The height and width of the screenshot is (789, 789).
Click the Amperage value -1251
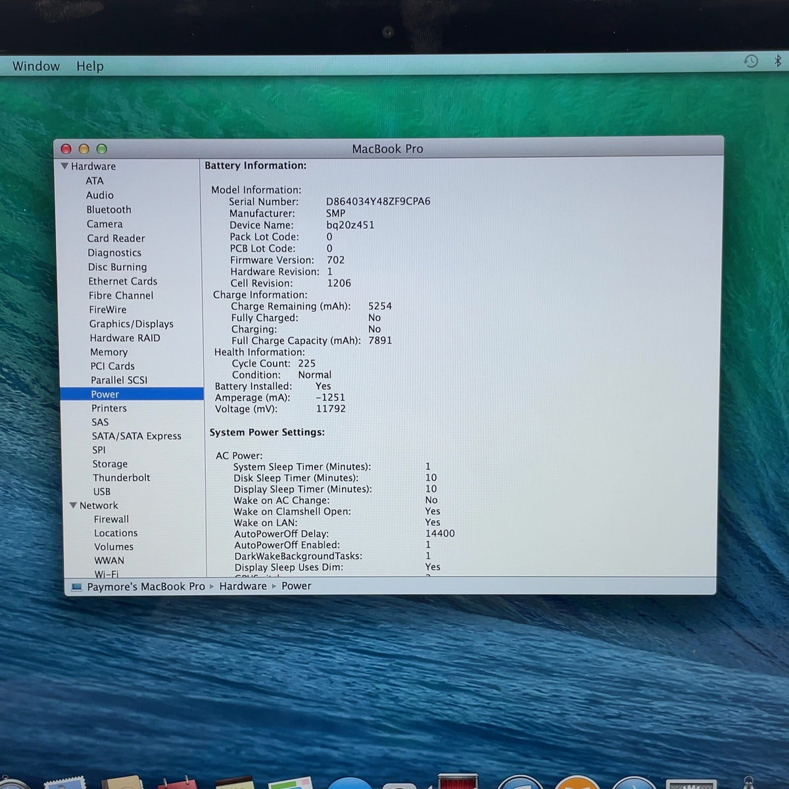(x=330, y=398)
